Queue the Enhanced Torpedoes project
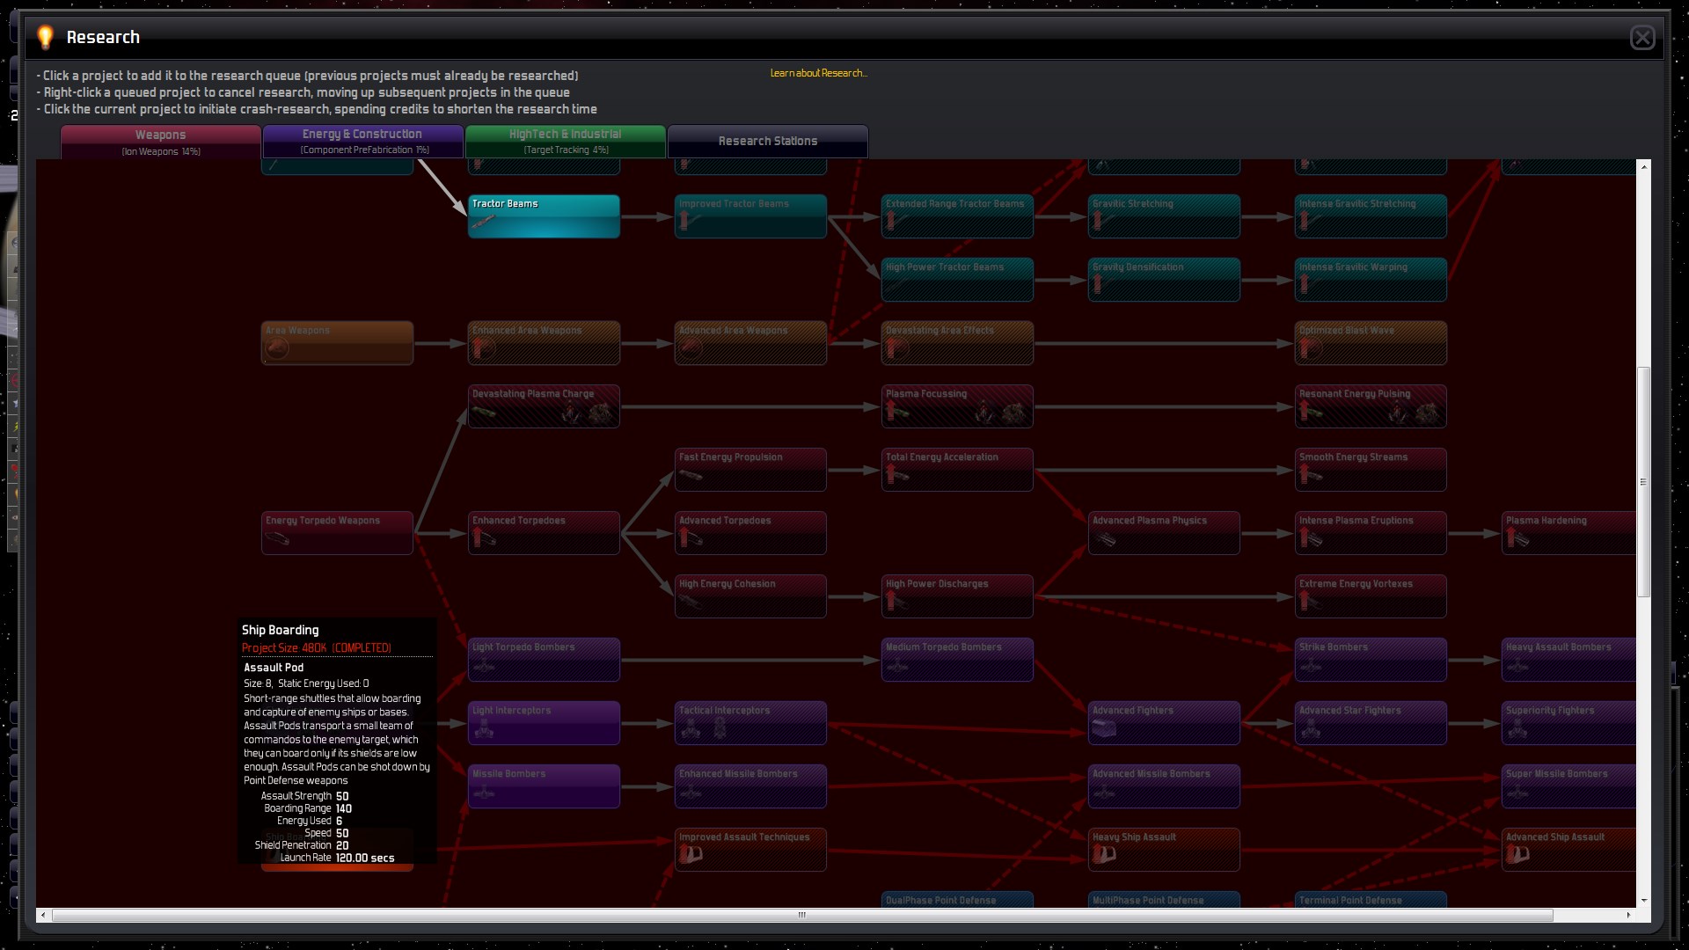The image size is (1689, 950). coord(544,533)
